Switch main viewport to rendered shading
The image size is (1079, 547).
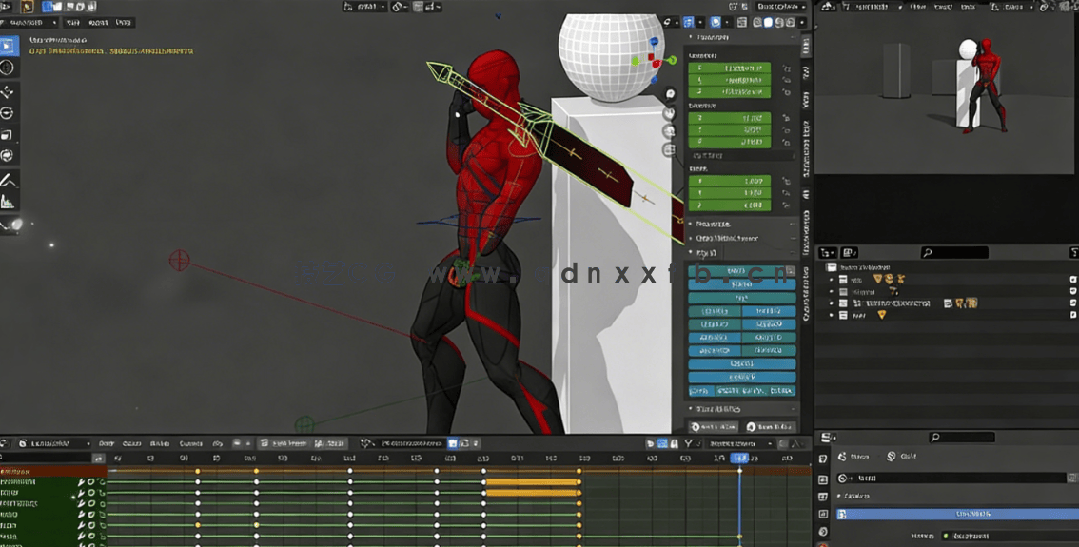(791, 23)
